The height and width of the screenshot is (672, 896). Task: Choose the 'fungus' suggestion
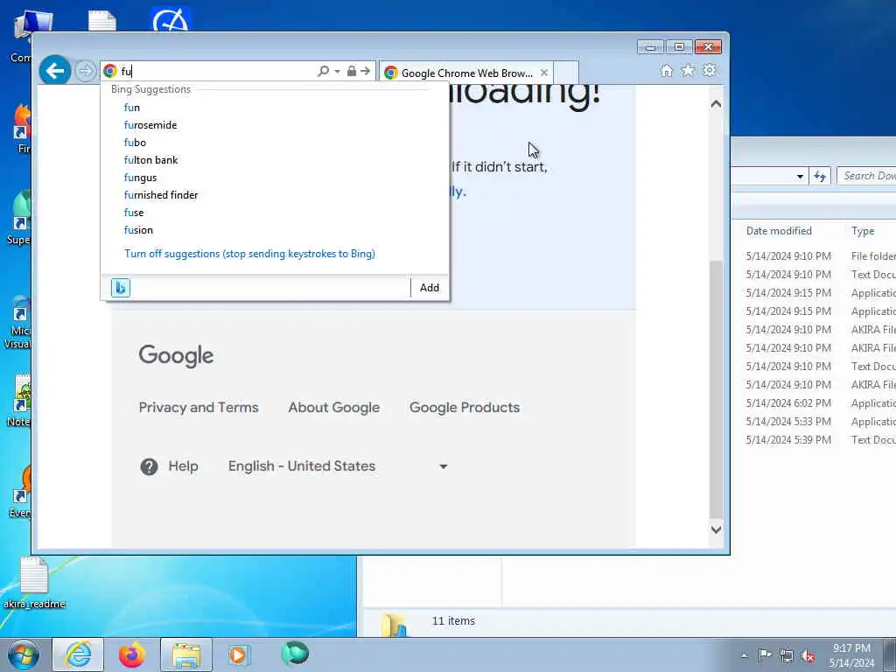[140, 178]
